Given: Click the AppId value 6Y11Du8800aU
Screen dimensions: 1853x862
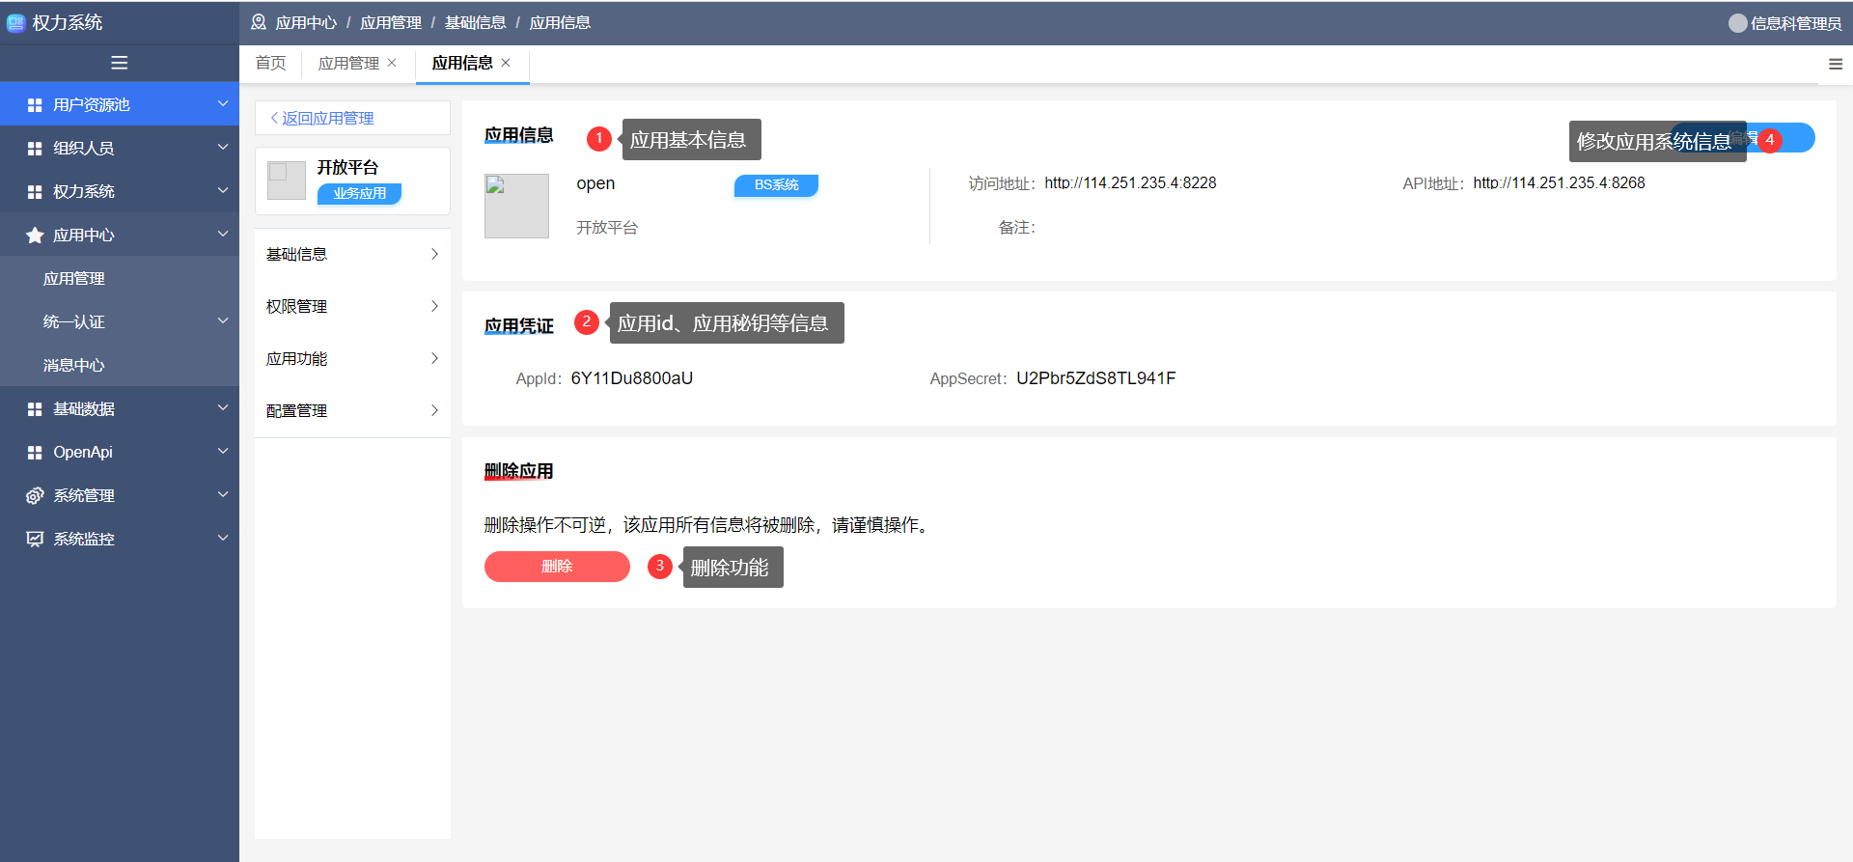Looking at the screenshot, I should [x=632, y=378].
